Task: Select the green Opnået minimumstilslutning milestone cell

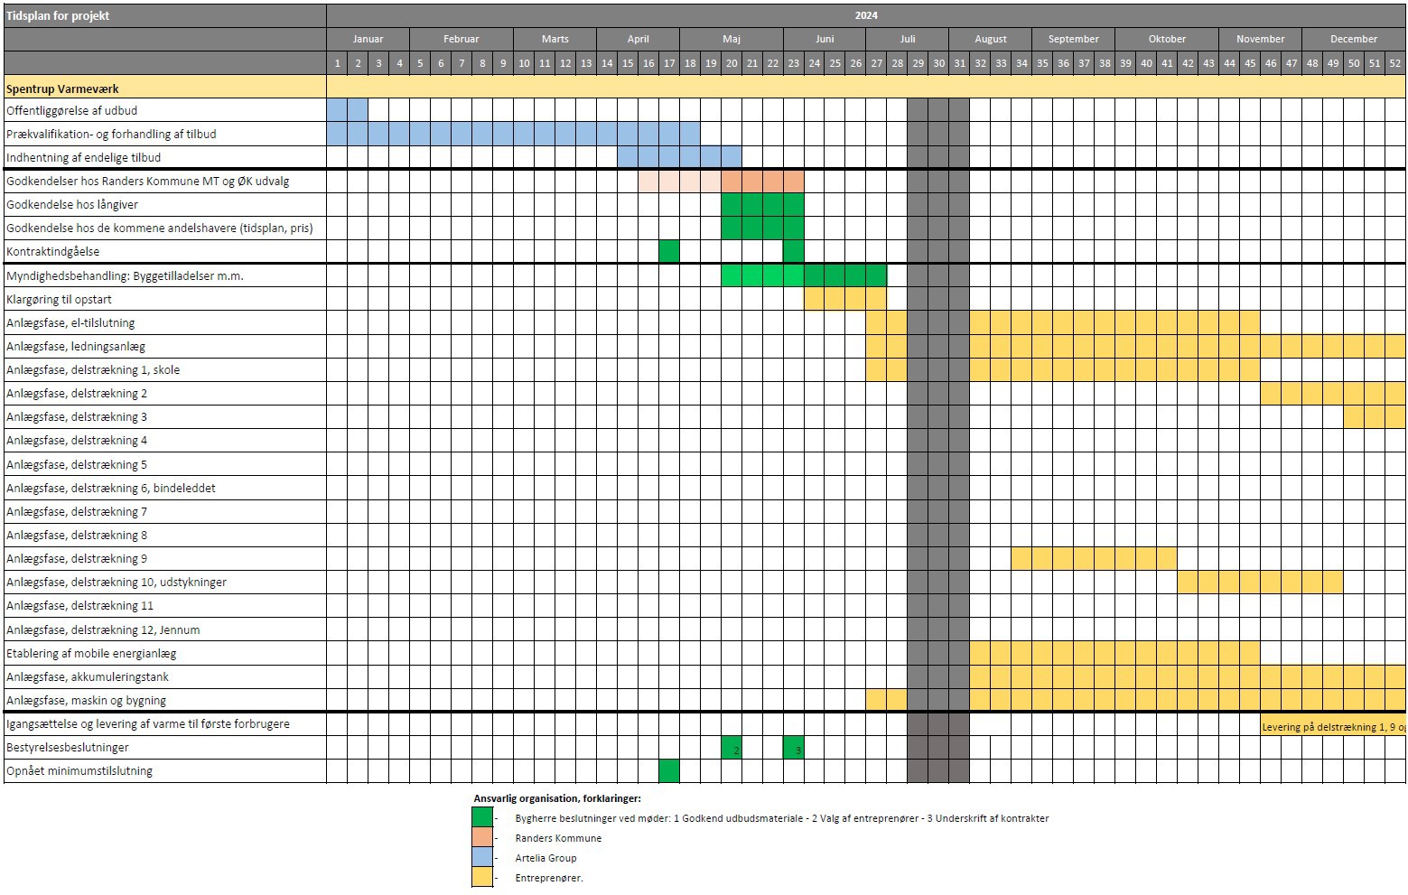Action: tap(669, 770)
